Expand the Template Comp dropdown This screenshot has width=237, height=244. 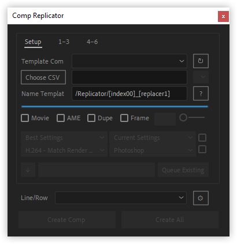[x=129, y=61]
